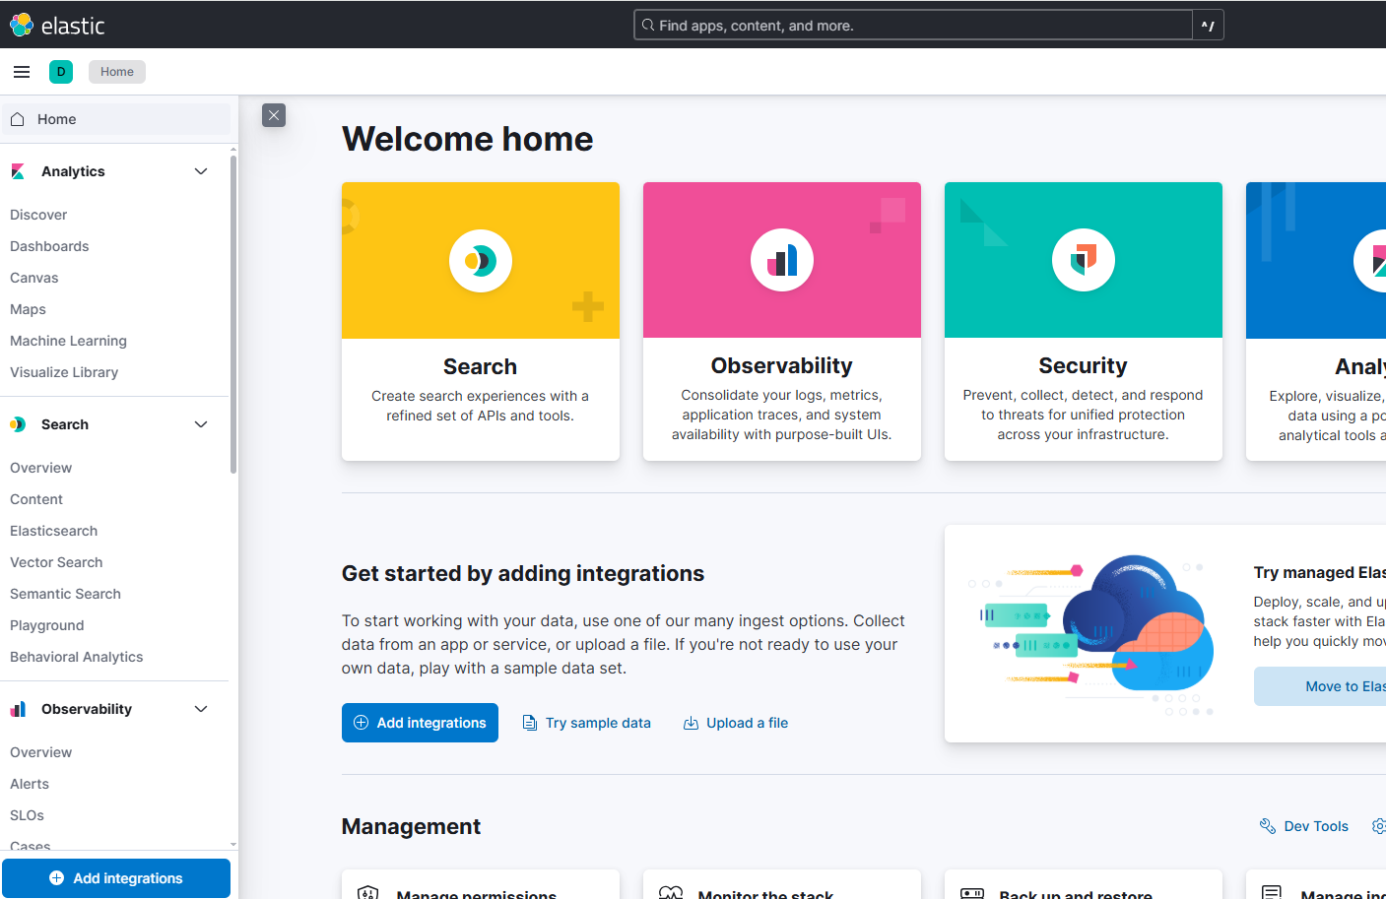Go to Vector Search

tap(56, 562)
